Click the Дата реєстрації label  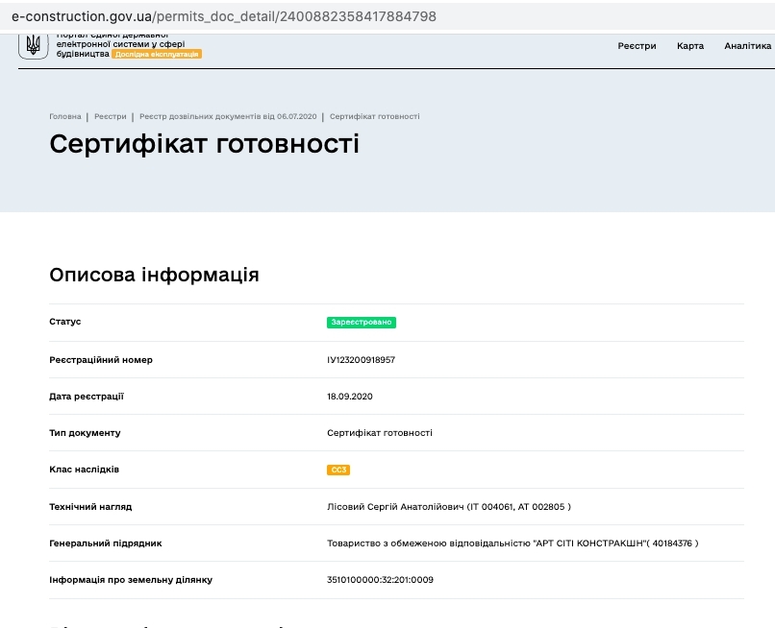pyautogui.click(x=87, y=397)
